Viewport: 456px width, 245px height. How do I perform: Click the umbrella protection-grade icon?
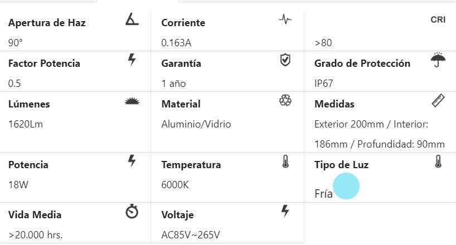[x=438, y=60]
